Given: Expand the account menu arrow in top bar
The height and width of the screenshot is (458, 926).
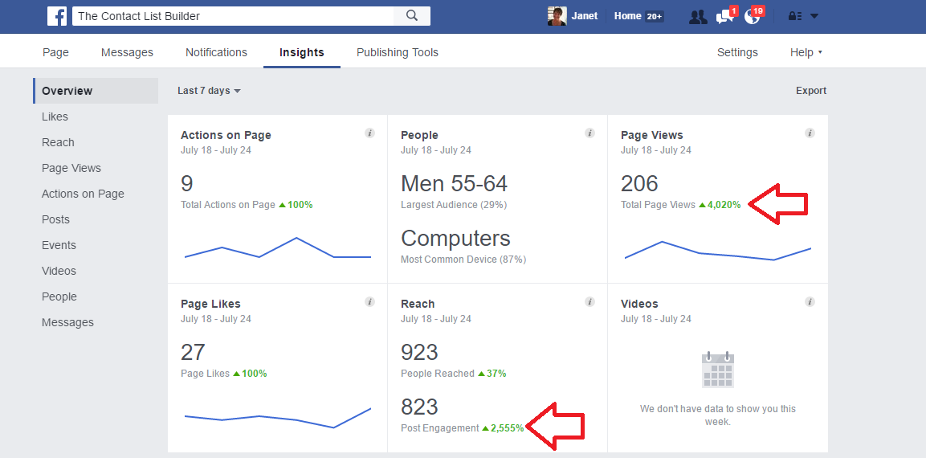Looking at the screenshot, I should point(814,16).
